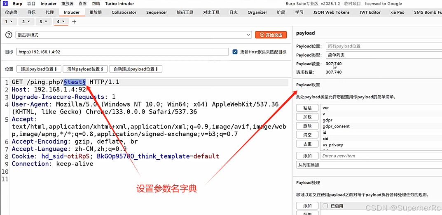Open the Intruder menu in menu bar
This screenshot has height=215, width=442.
49,4
